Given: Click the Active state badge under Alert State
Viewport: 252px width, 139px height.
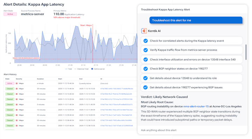Looking at the screenshot, I should click(x=10, y=14).
